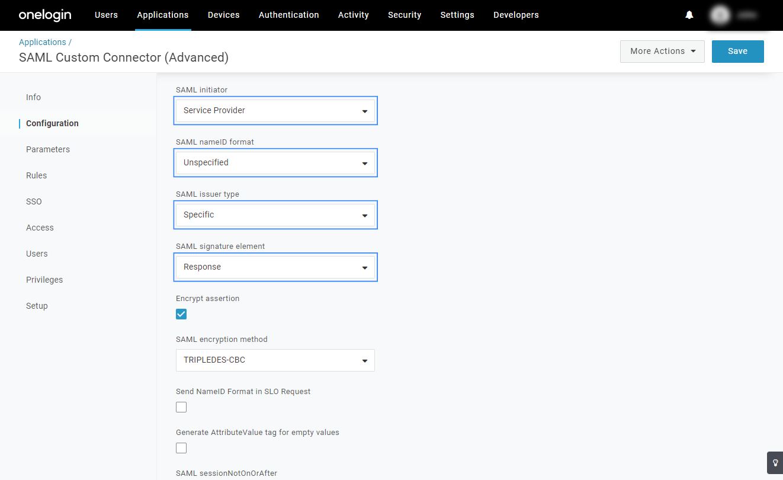The height and width of the screenshot is (480, 783).
Task: Expand the SAML nameID format dropdown
Action: pos(275,163)
